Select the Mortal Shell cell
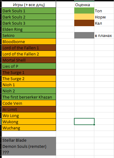 coord(29,60)
